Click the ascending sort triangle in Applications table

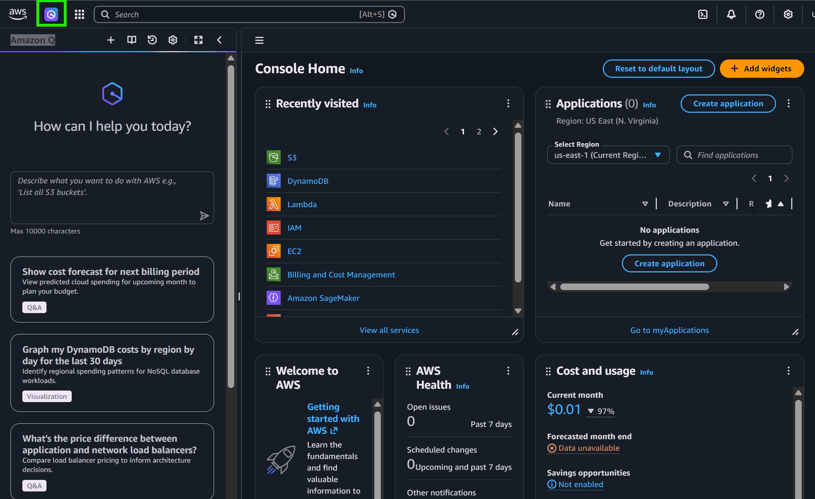point(780,204)
